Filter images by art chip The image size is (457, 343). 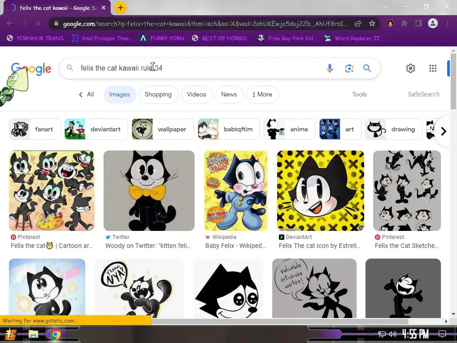coord(340,129)
